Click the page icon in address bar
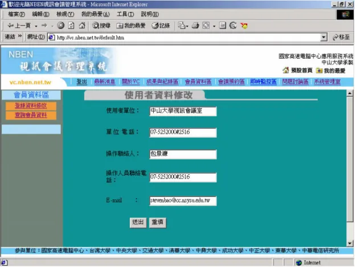The width and height of the screenshot is (357, 267). 52,38
